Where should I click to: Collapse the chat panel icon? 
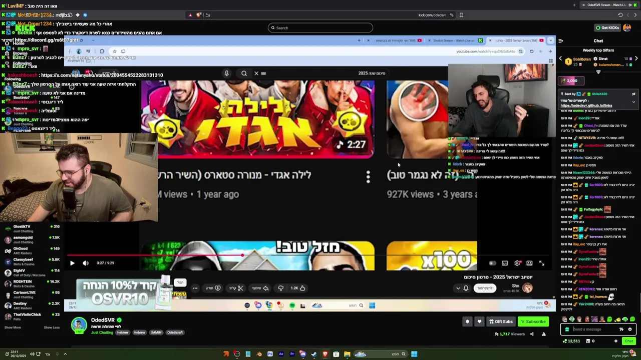tap(560, 41)
